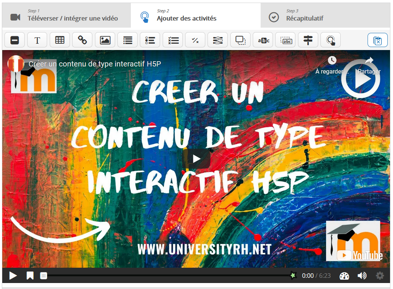This screenshot has height=289, width=393.
Task: Open the playback quality gauge control
Action: (344, 276)
